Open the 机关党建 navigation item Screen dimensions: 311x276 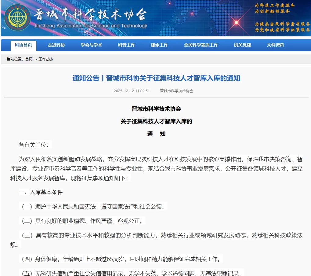pyautogui.click(x=242, y=45)
